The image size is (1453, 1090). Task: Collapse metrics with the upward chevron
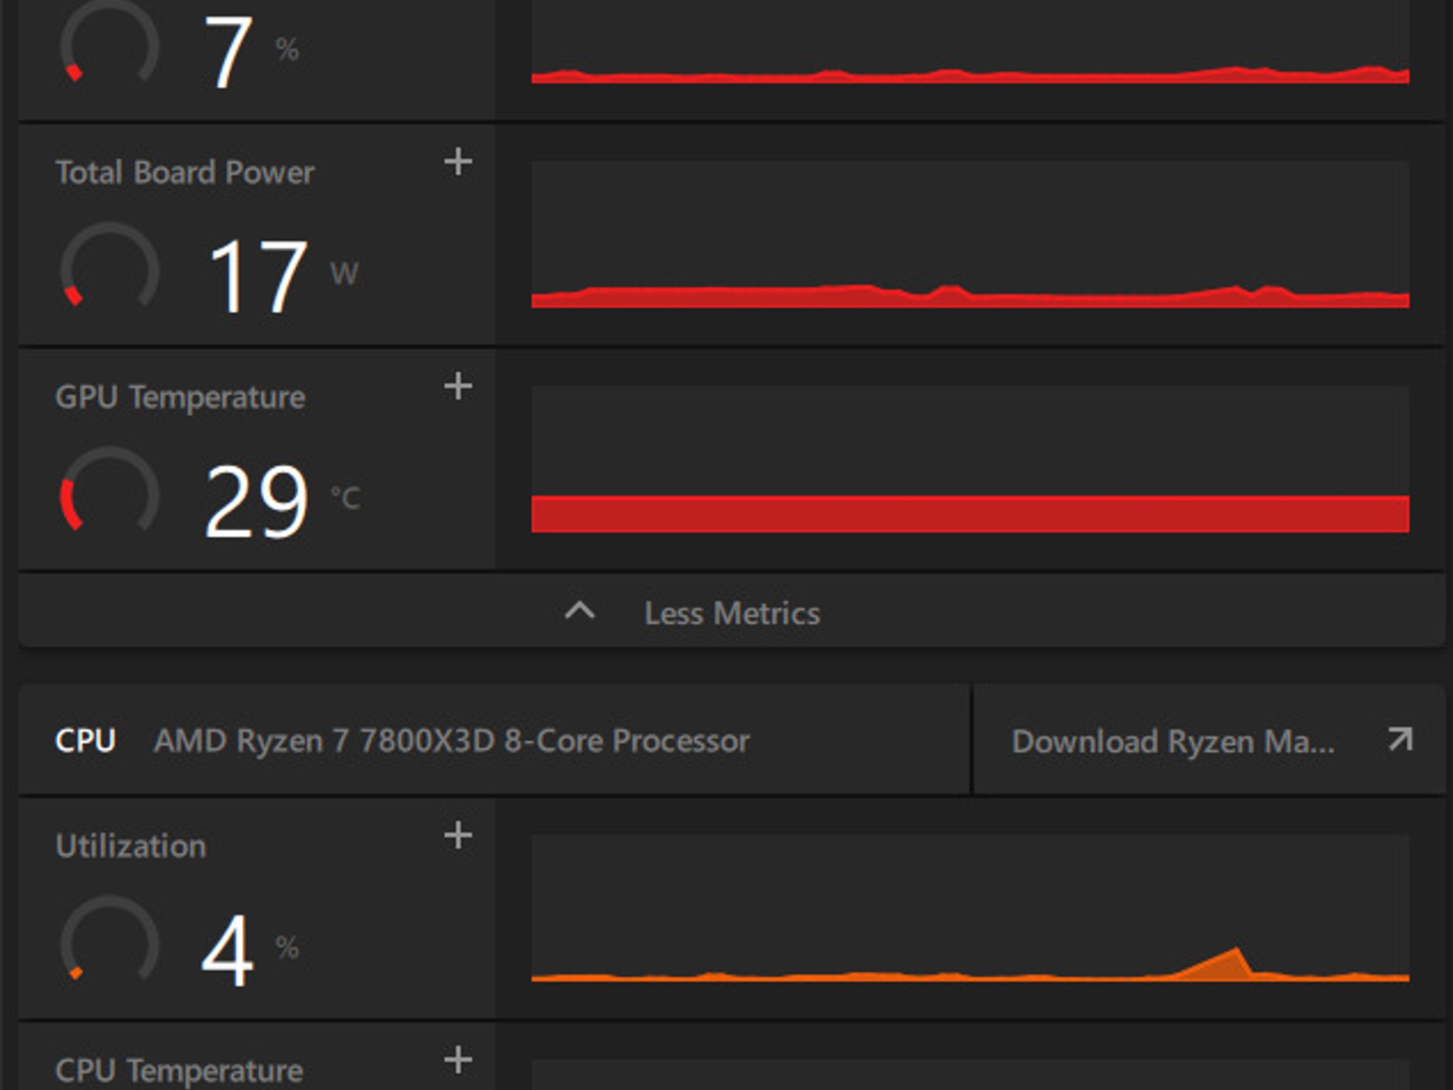580,611
